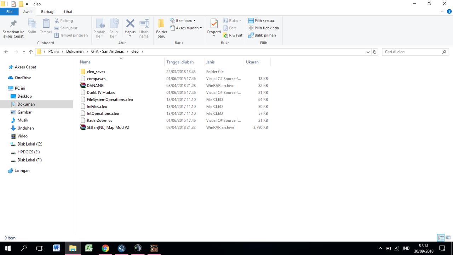Click GTA - San Andreas breadcrumb

107,52
